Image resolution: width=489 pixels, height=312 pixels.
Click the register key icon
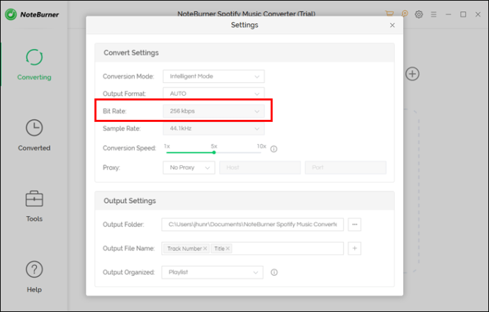coord(404,13)
